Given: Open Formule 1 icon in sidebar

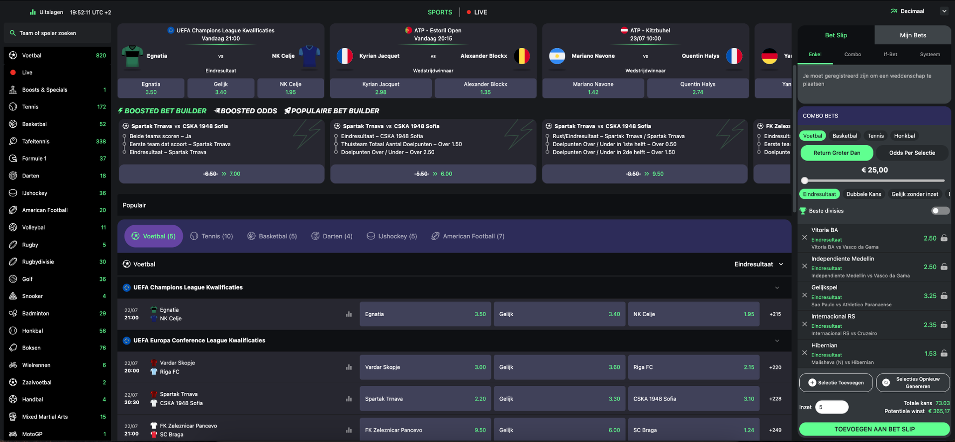Looking at the screenshot, I should (x=13, y=158).
